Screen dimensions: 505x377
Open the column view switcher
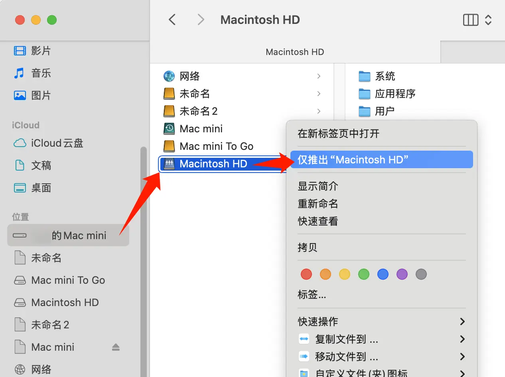coord(477,20)
